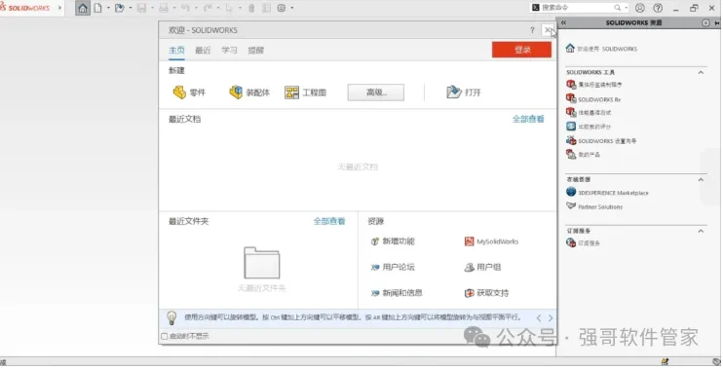
Task: Click the 搜索命令 search input field
Action: coord(577,8)
